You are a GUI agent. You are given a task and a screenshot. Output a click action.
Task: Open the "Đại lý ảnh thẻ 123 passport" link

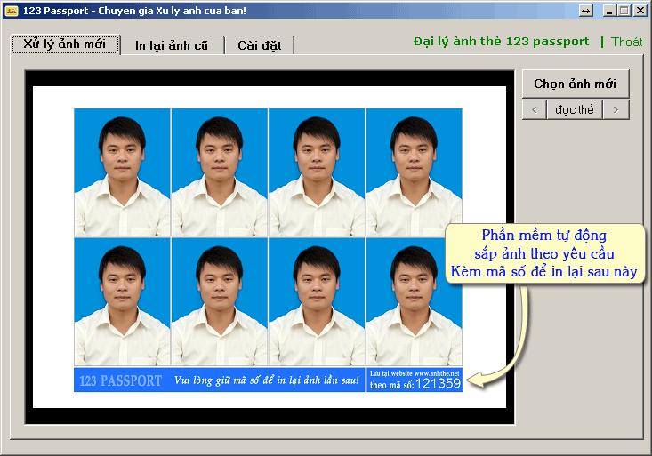[501, 42]
